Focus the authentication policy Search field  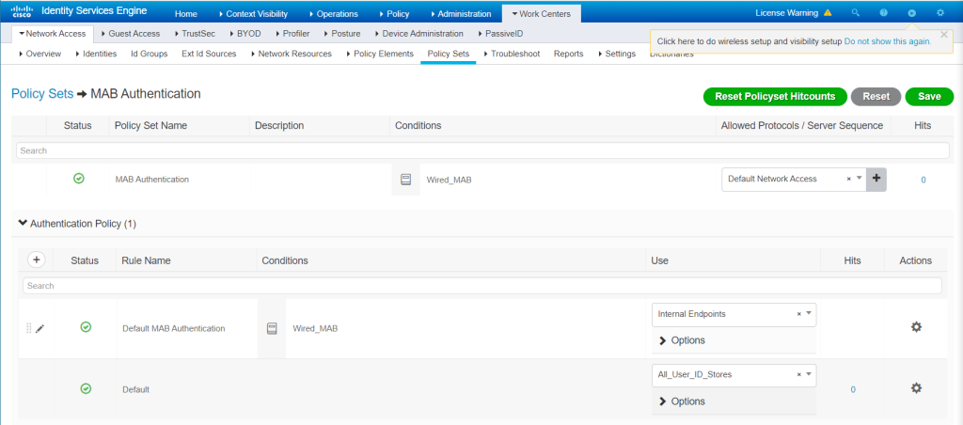[x=482, y=286]
